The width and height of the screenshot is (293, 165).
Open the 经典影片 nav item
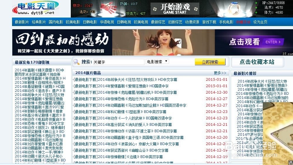(39, 22)
